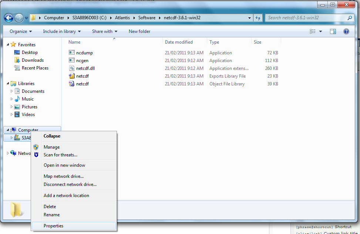Click the New folder button
Screen dimensions: 360x234
[139, 31]
